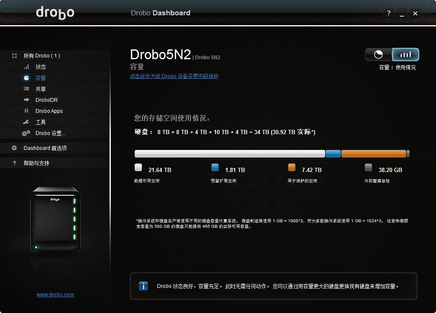
Task: Click the orange legend swatch for 7.42 TB
Action: coord(292,167)
